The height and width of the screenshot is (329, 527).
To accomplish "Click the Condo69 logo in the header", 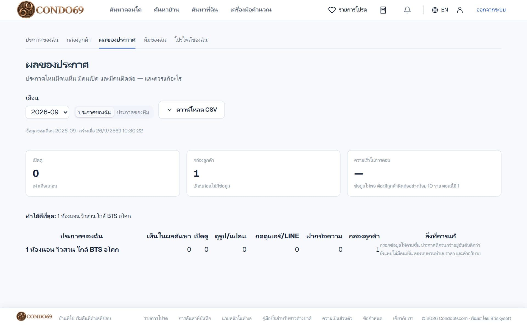I will (x=51, y=10).
